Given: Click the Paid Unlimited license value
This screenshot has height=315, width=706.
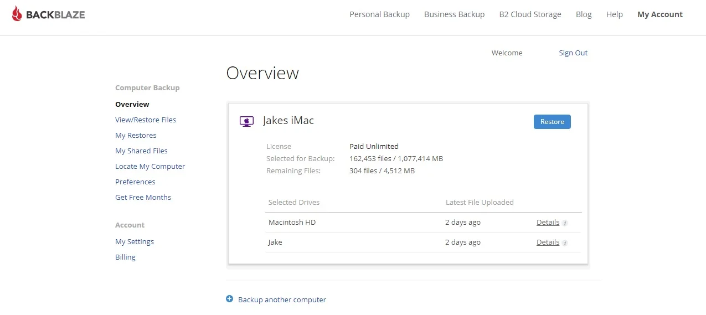Looking at the screenshot, I should click(374, 146).
